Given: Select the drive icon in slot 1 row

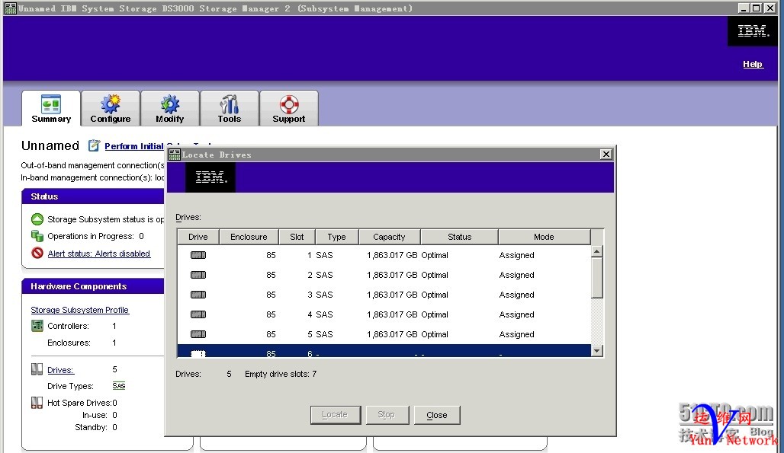Looking at the screenshot, I should tap(198, 255).
